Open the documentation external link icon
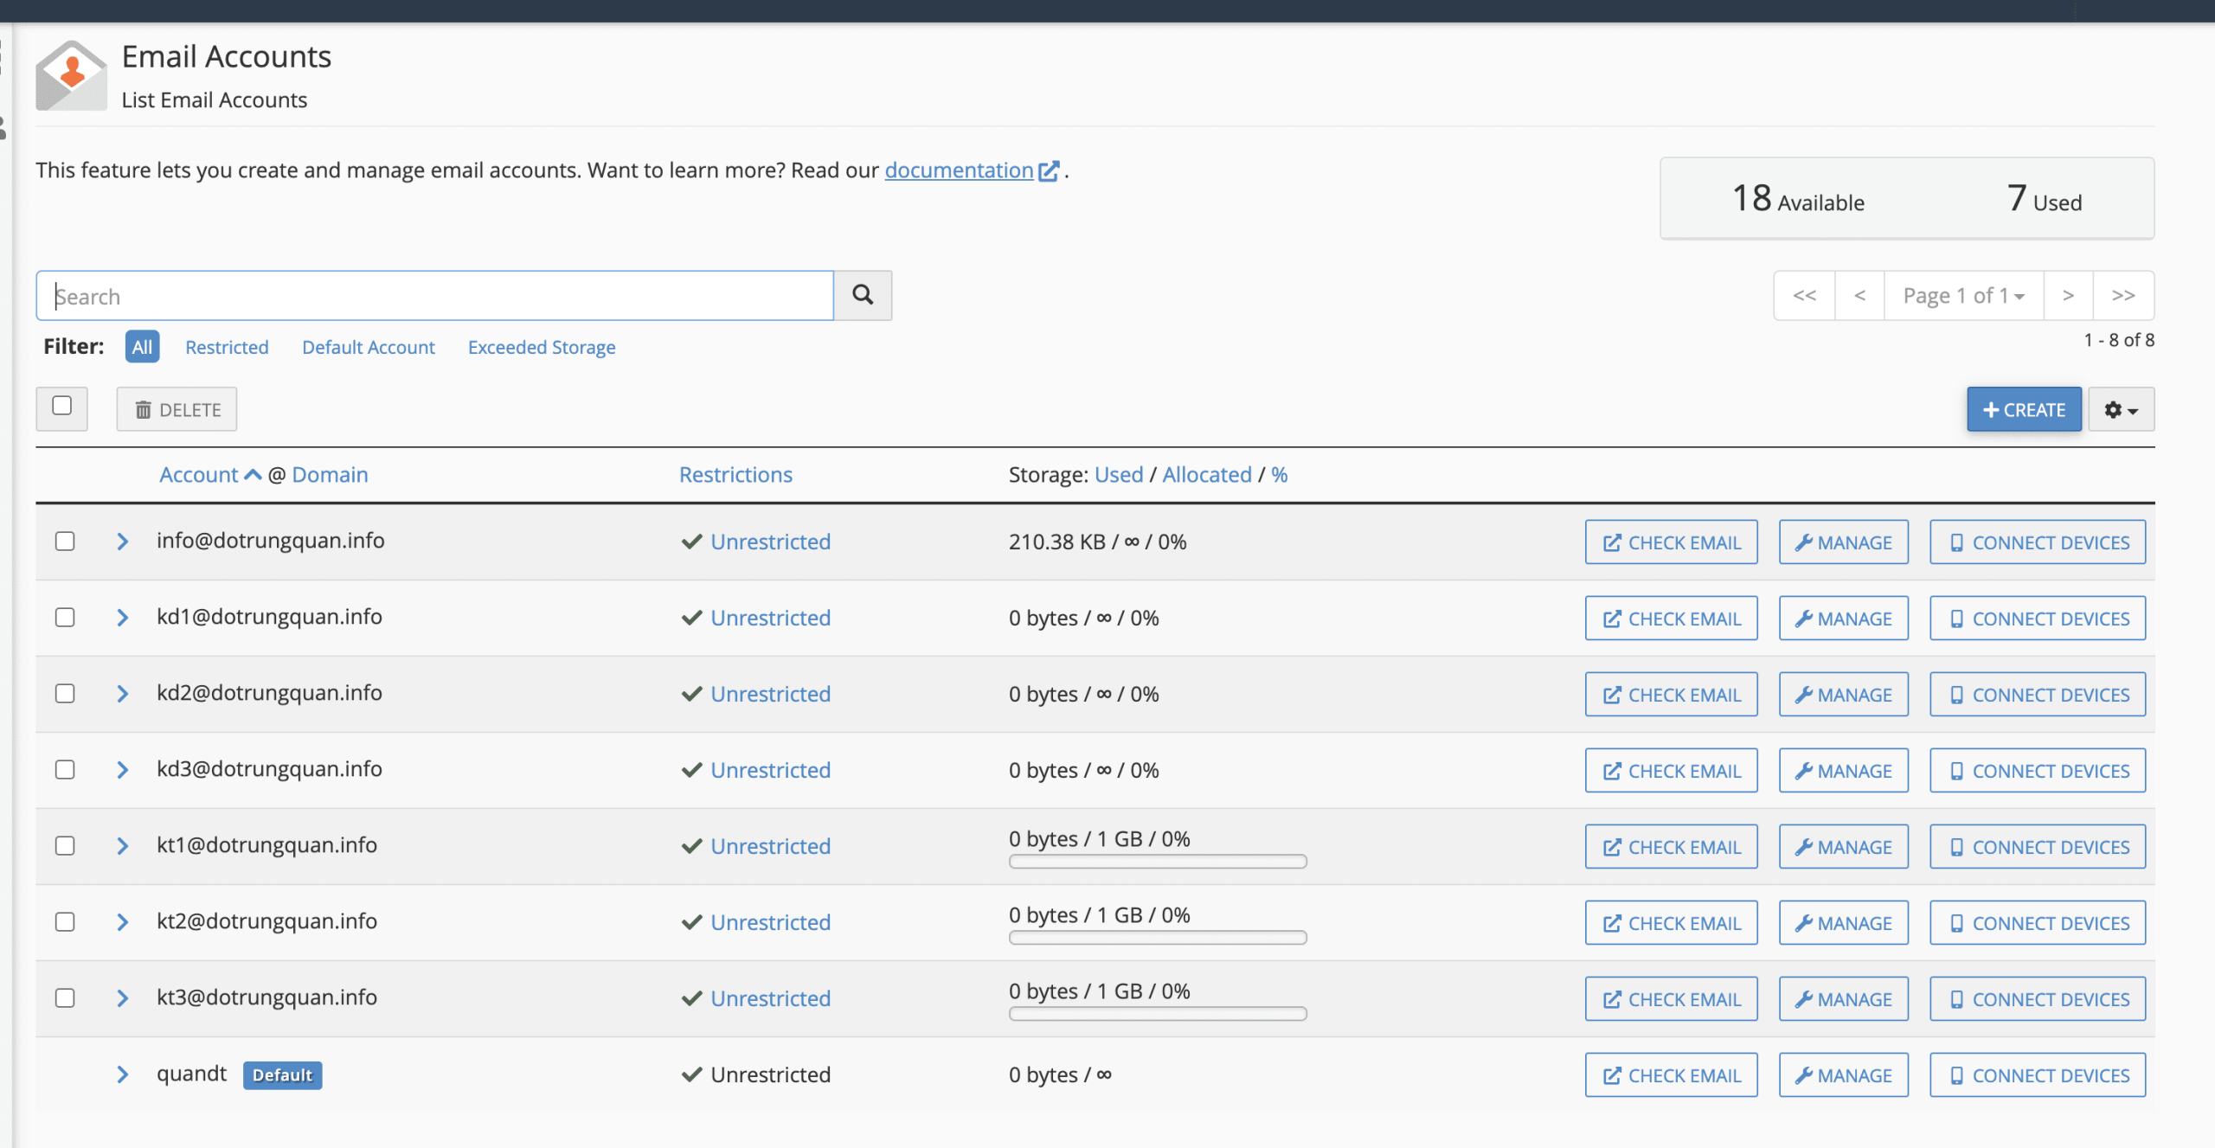2215x1148 pixels. pyautogui.click(x=1049, y=171)
